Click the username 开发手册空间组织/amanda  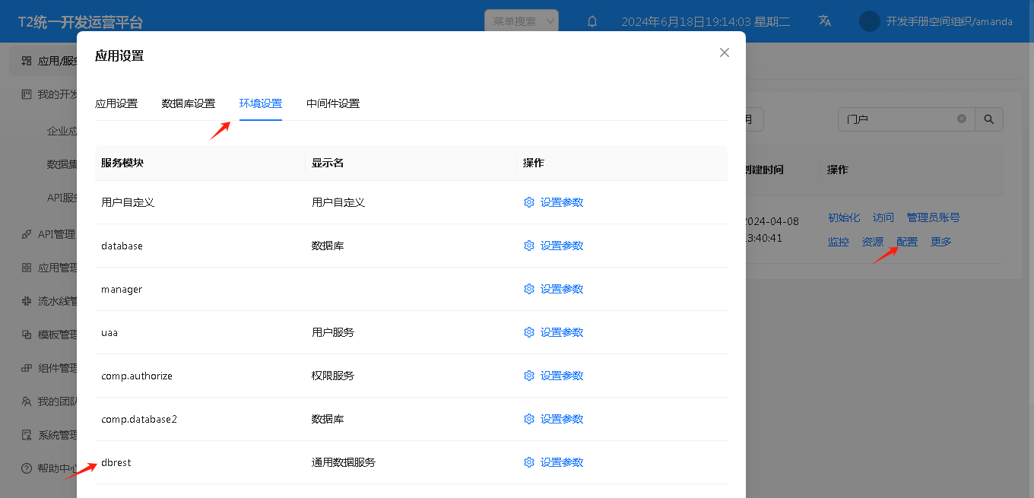pyautogui.click(x=950, y=21)
